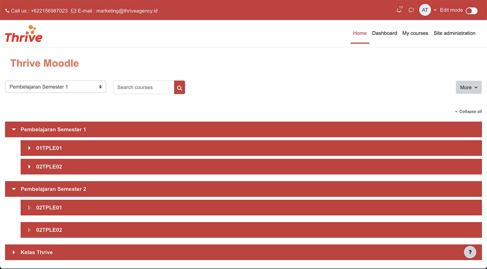
Task: Open the Pembelajaran Semester 1 category dropdown
Action: [x=55, y=87]
